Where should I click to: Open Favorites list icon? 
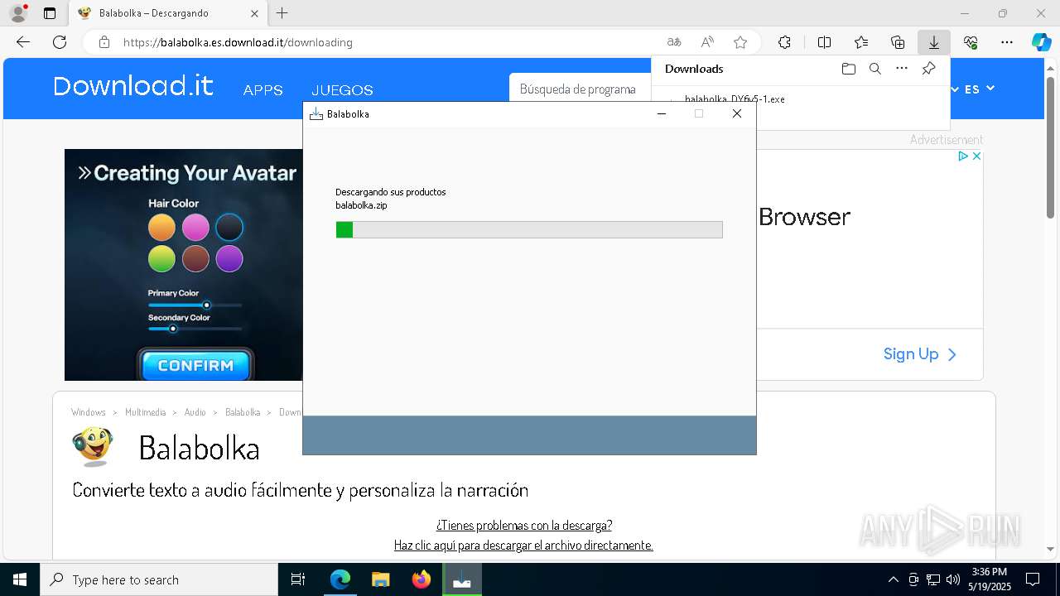click(x=861, y=42)
